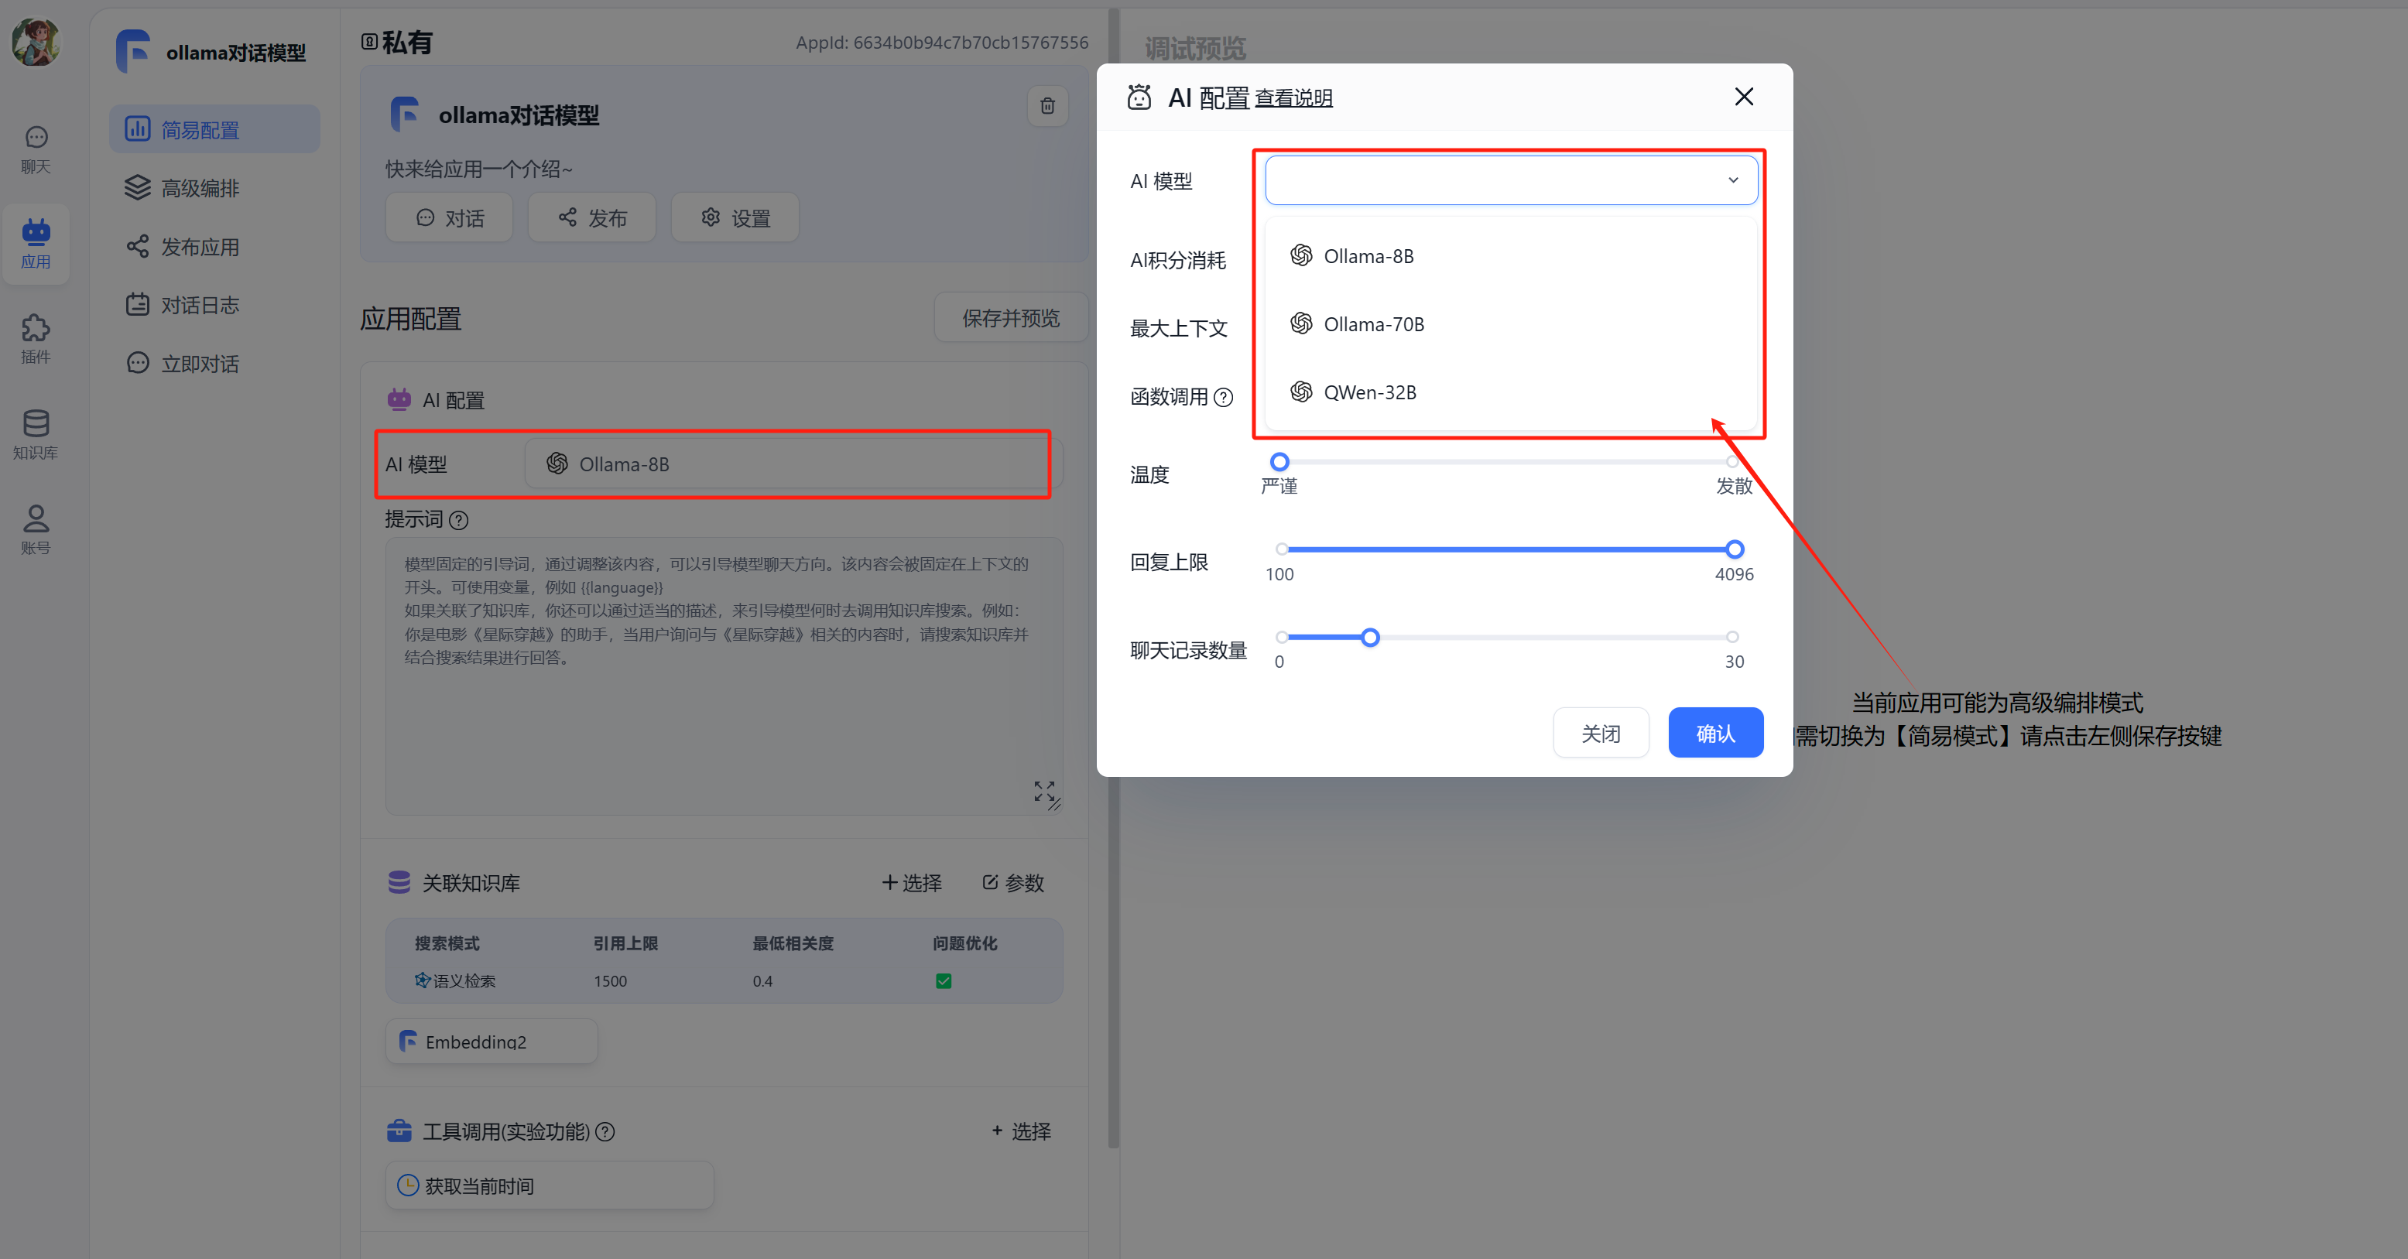Screen dimensions: 2408x1259
Task: Click the user avatar at top left
Action: click(x=36, y=42)
